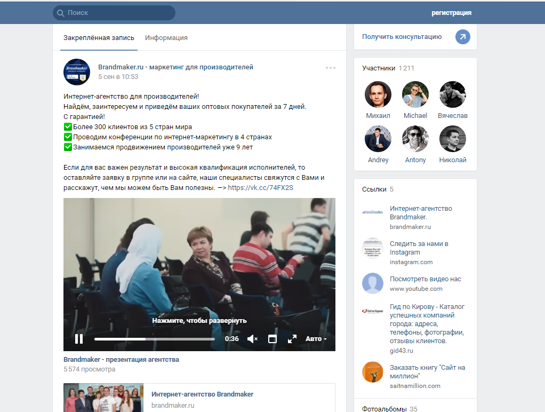Open the Brandmaker - презентация агентства video title
Viewport: 545px width, 412px height.
coord(121,360)
